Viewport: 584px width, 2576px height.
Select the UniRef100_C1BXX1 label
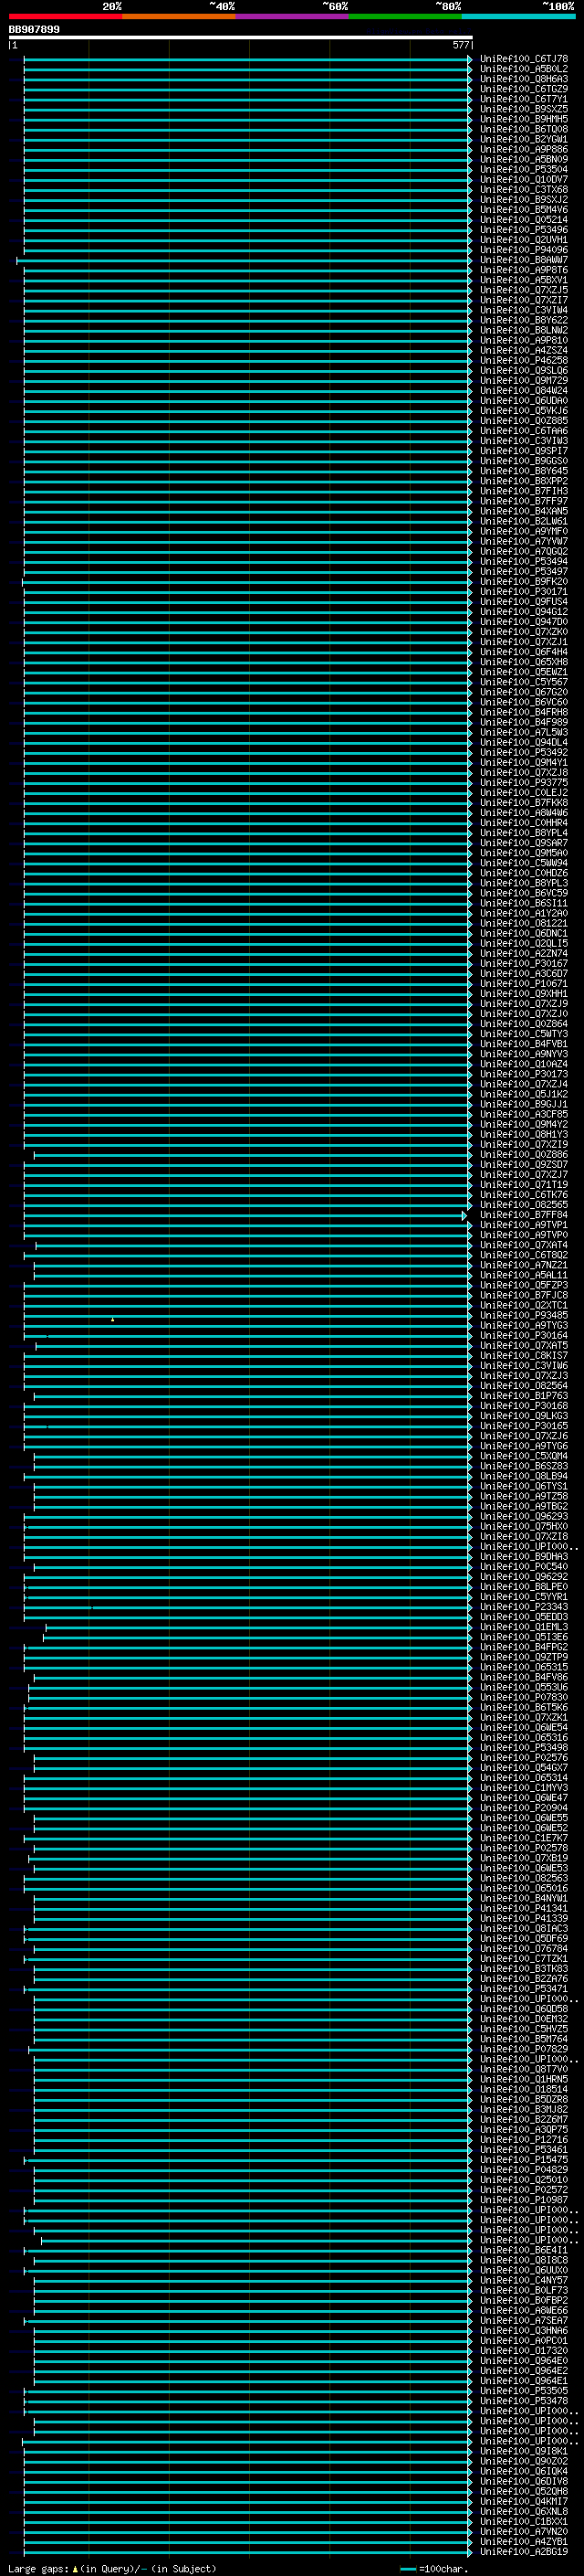click(x=524, y=2521)
